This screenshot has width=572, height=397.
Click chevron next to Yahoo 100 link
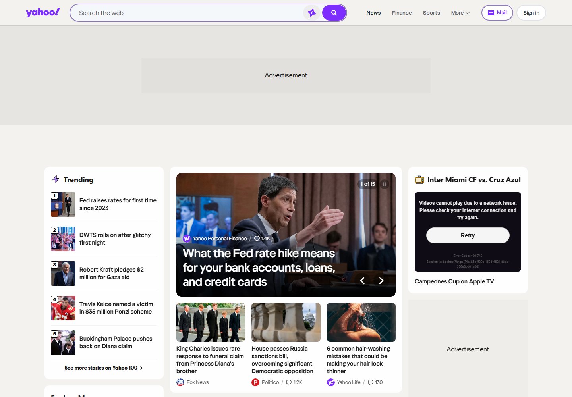[141, 368]
